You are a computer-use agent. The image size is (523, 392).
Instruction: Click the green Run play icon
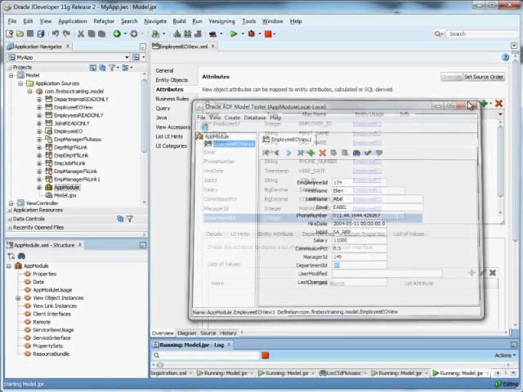pos(234,33)
